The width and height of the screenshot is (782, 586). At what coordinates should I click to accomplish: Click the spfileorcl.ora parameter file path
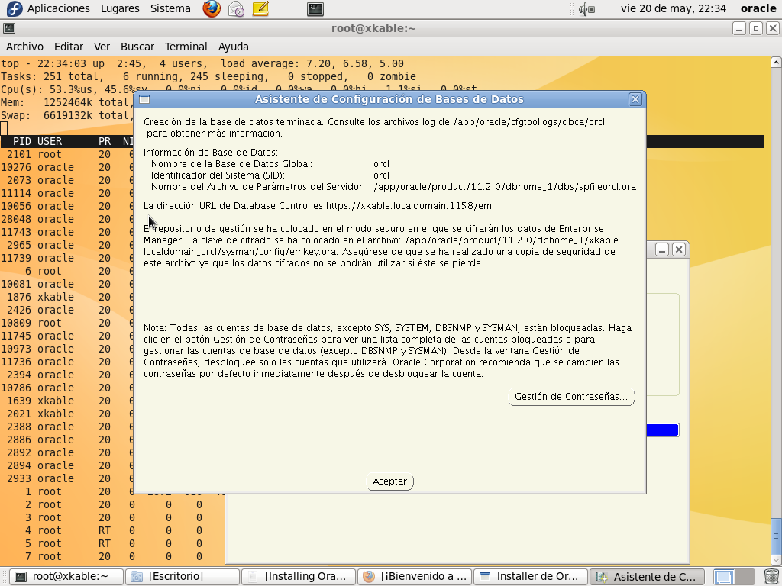505,187
